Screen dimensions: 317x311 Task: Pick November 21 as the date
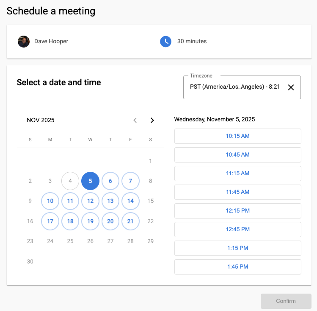[x=130, y=221]
